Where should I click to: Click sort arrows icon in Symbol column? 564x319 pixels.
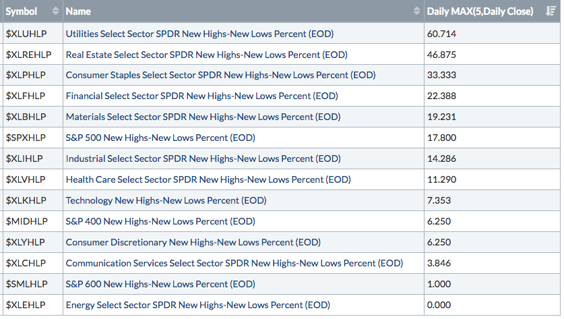pos(55,11)
